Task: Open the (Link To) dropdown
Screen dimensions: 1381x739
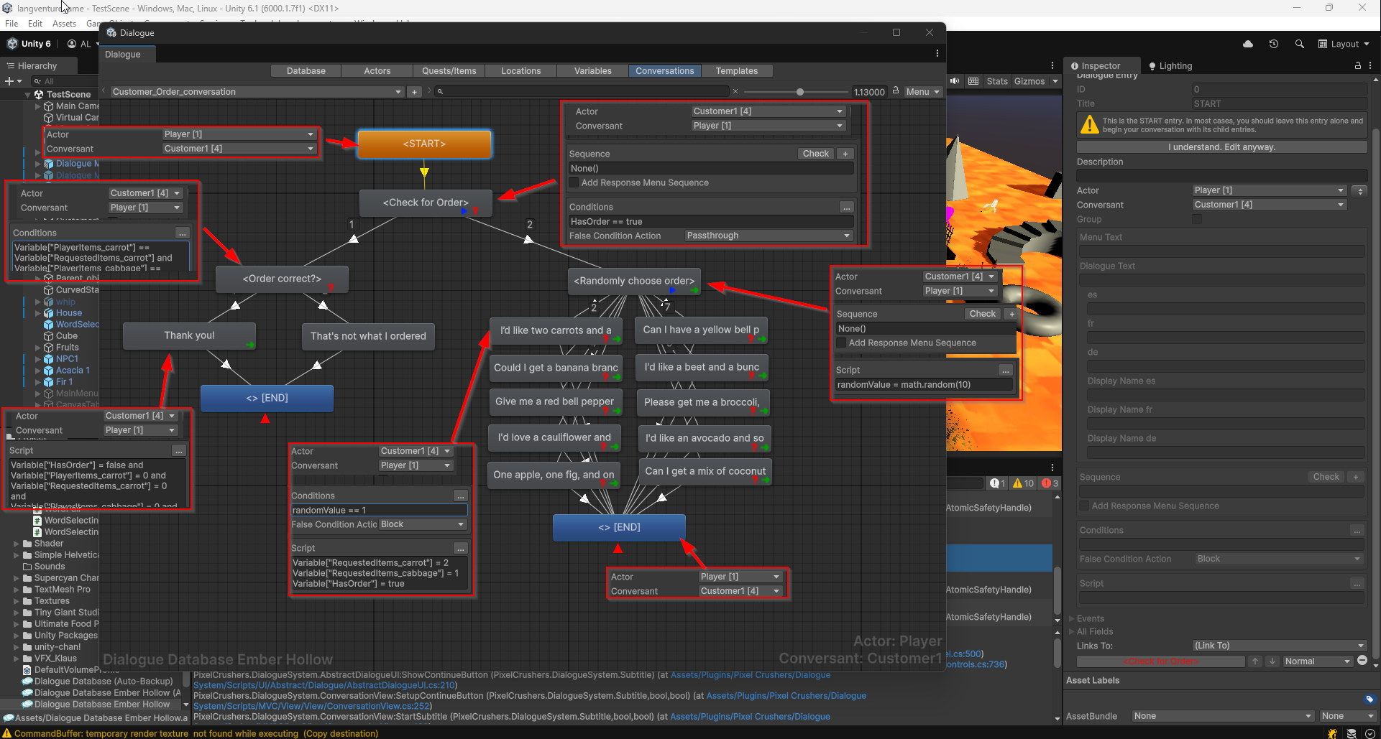Action: (1279, 646)
